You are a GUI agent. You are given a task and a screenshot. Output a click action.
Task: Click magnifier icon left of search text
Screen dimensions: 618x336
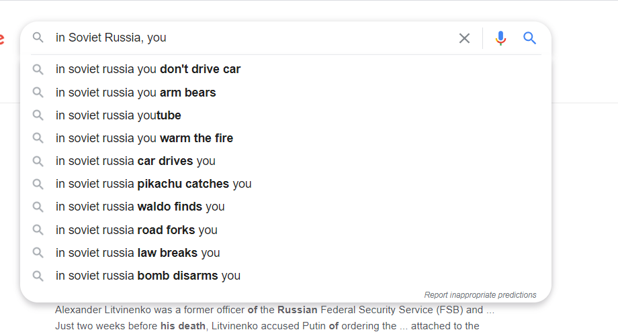click(x=38, y=38)
